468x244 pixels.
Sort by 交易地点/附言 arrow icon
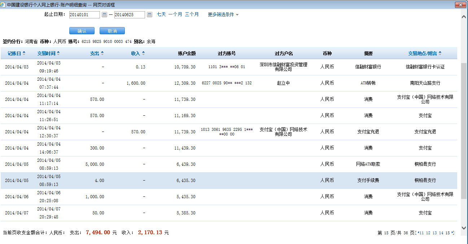[x=440, y=53]
